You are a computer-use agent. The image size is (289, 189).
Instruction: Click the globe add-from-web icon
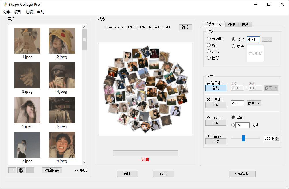(x=21, y=170)
